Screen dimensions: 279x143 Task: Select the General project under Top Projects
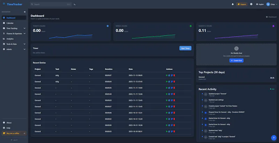pyautogui.click(x=202, y=77)
